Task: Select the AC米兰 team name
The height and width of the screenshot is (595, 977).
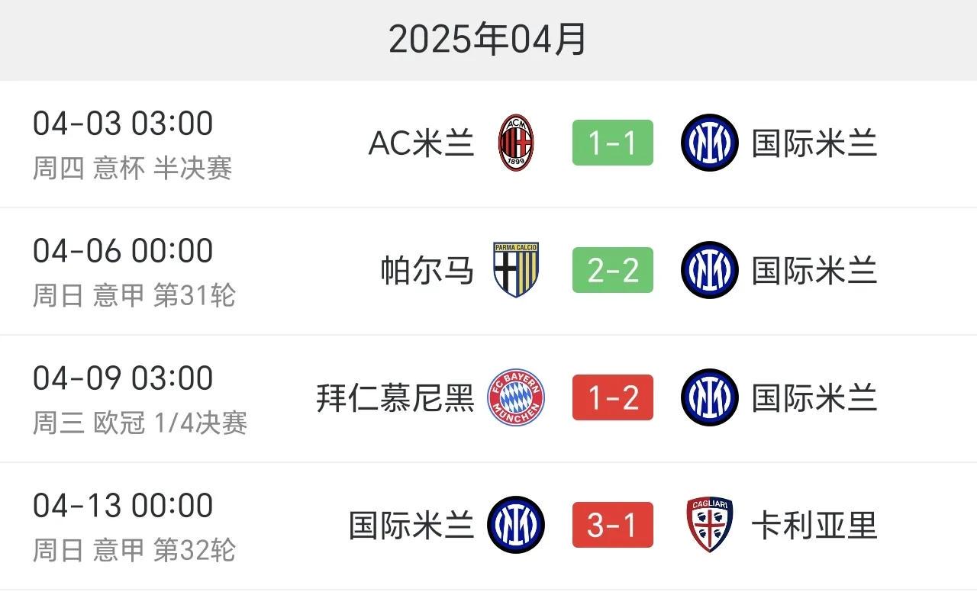Action: coord(421,143)
